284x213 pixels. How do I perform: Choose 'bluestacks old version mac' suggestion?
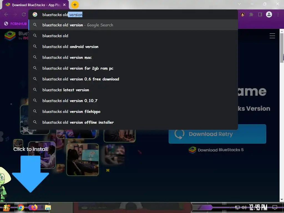pos(133,57)
